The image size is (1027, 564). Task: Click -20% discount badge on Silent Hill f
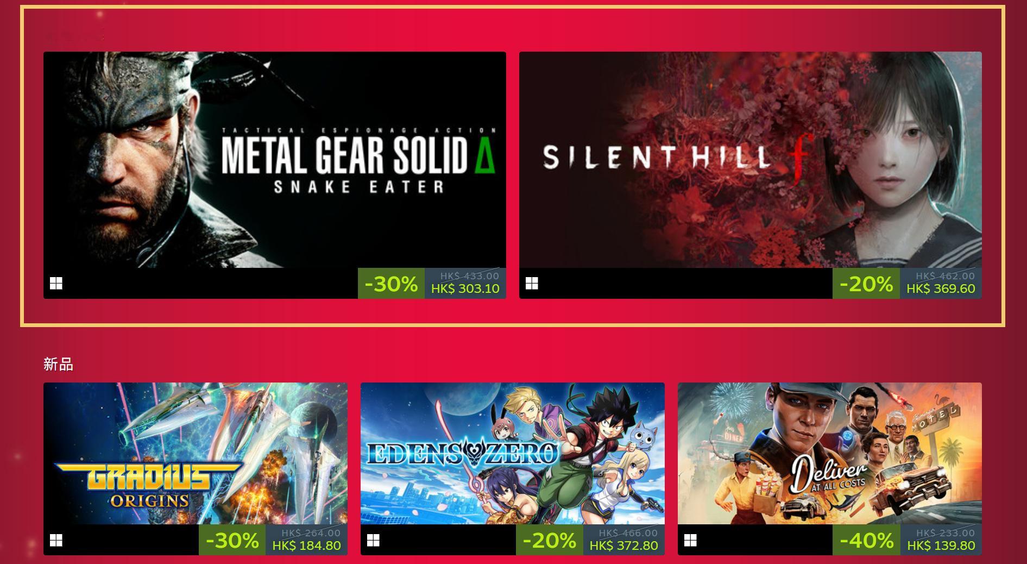(x=866, y=283)
